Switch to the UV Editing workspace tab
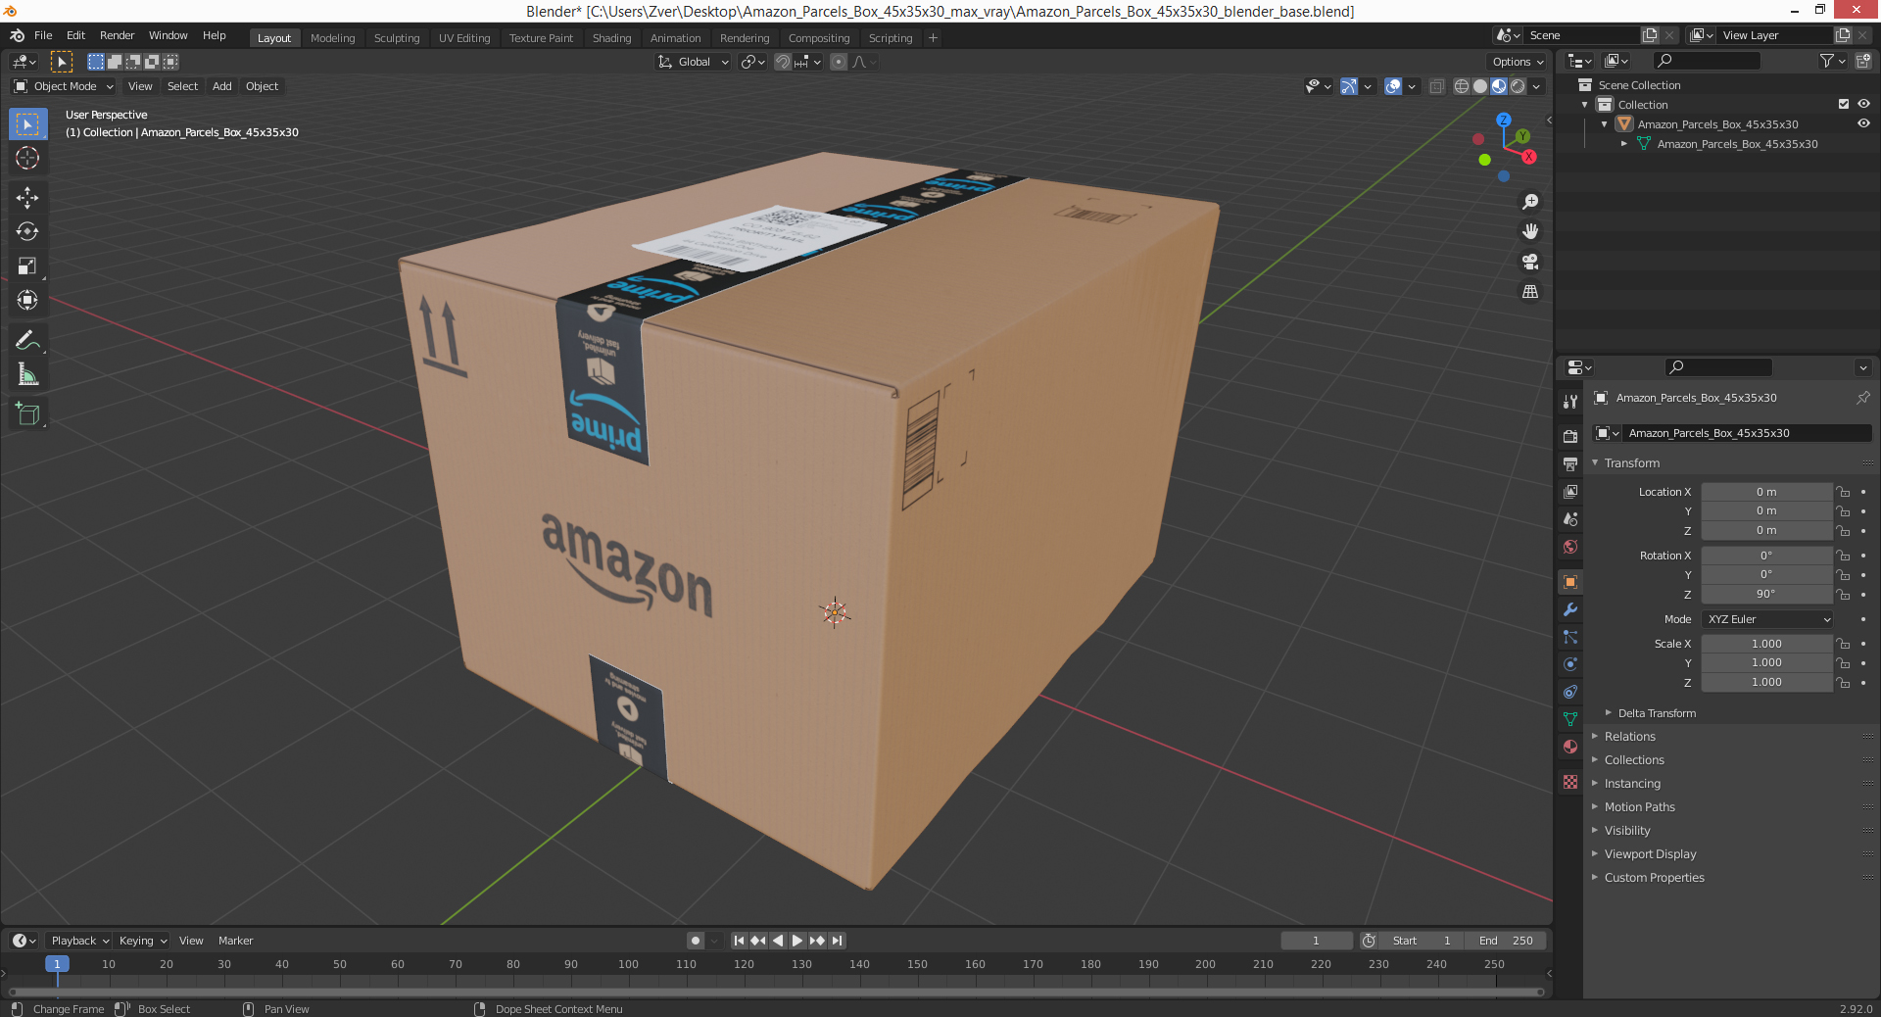The height and width of the screenshot is (1017, 1881). pyautogui.click(x=464, y=38)
